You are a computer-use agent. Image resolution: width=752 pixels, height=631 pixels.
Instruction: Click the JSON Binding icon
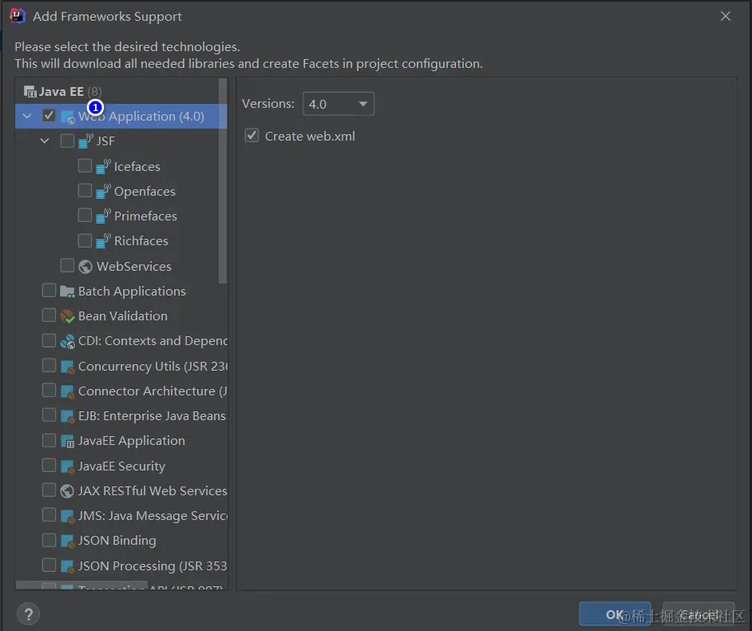[x=68, y=541]
